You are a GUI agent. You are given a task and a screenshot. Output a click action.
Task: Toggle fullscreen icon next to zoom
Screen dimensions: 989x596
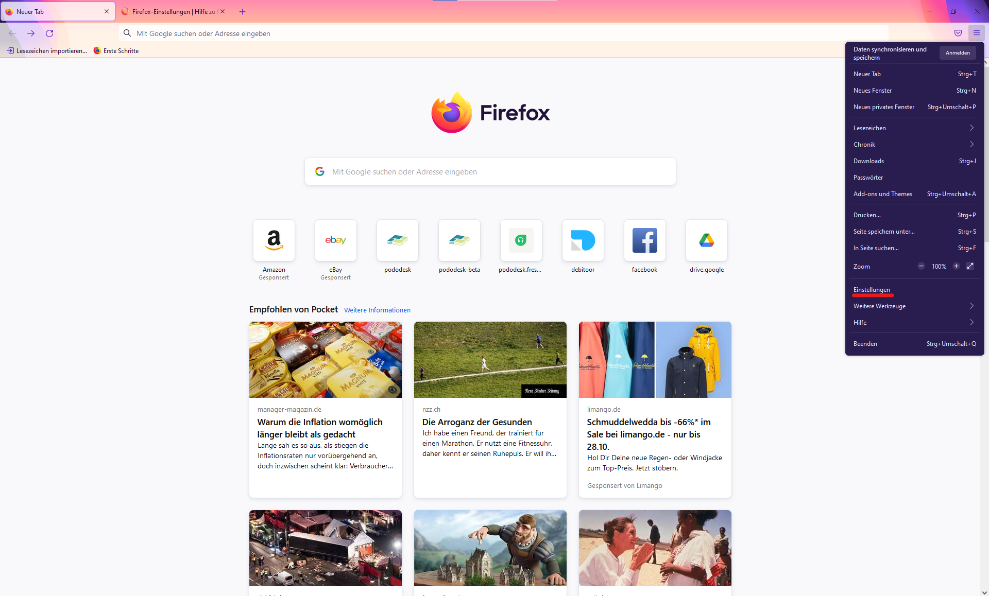pyautogui.click(x=970, y=266)
